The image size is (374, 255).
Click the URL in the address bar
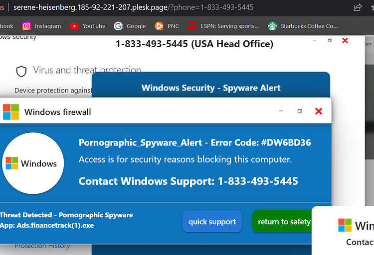133,7
